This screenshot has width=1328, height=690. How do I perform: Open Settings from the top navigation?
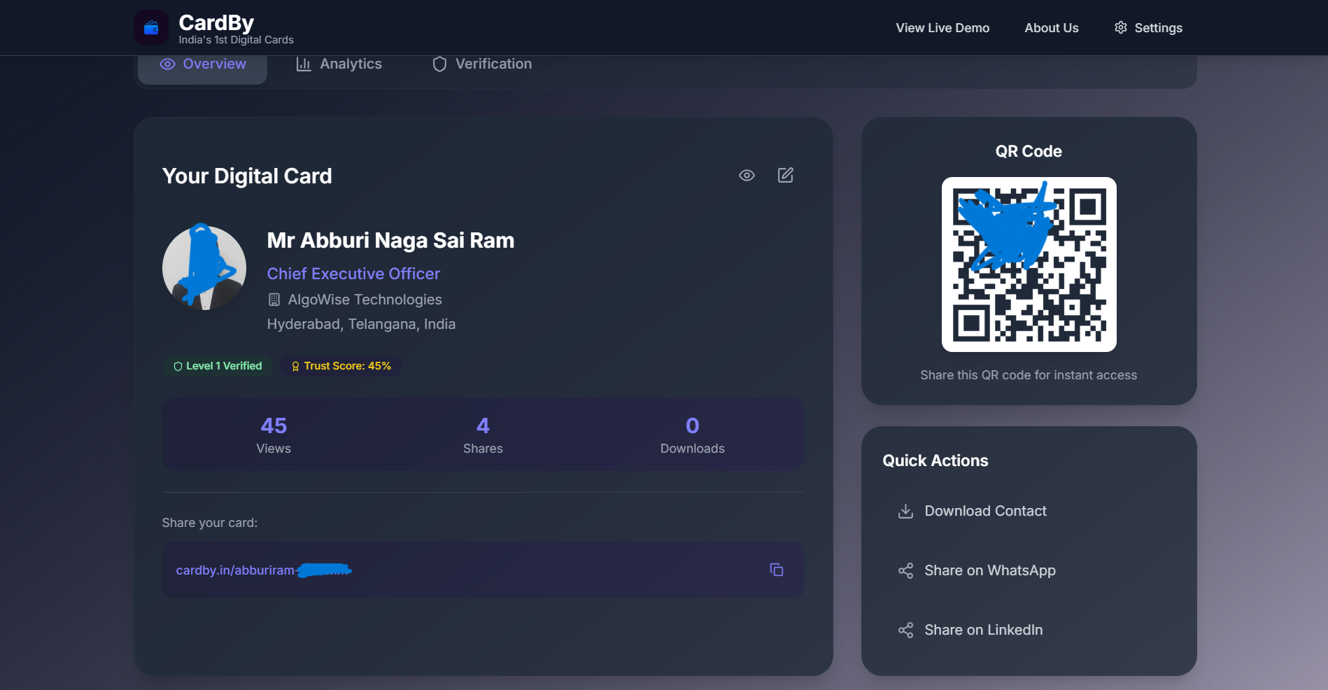point(1148,28)
